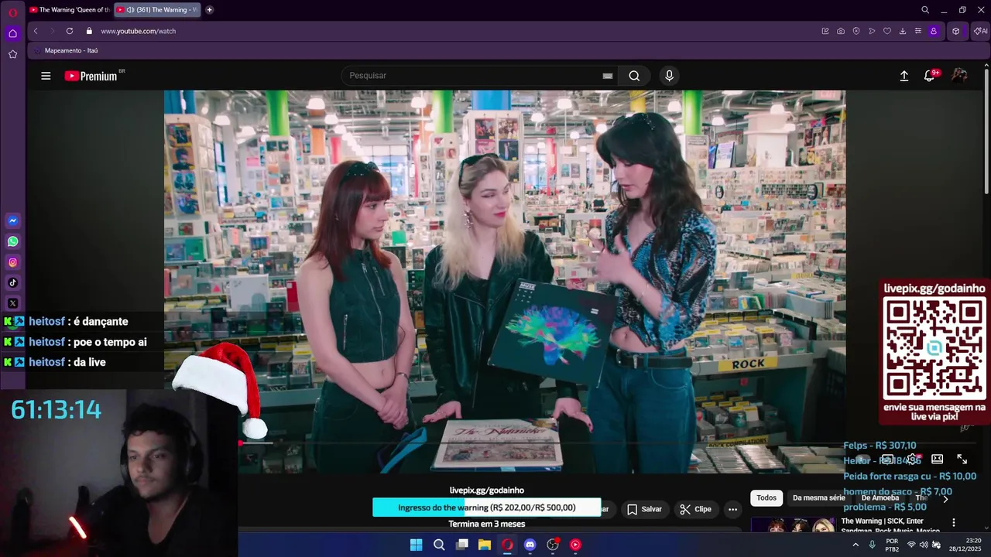991x557 pixels.
Task: Expand more filter chips with the right arrow
Action: click(945, 498)
